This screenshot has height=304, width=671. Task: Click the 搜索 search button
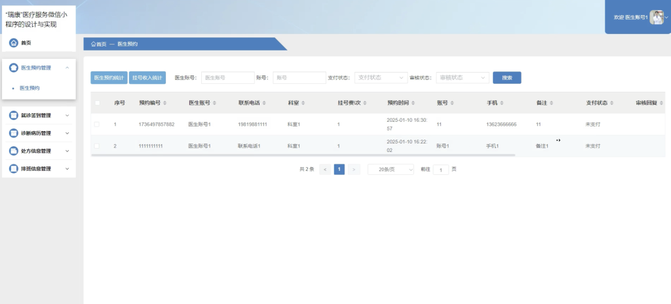507,77
